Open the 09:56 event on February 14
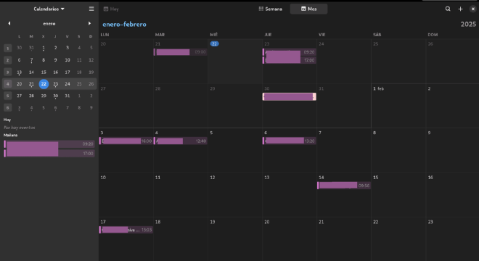This screenshot has width=479, height=261. 344,186
